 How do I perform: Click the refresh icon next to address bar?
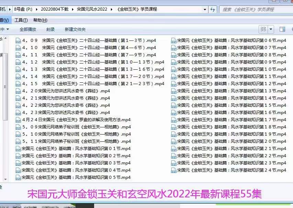click(x=213, y=10)
